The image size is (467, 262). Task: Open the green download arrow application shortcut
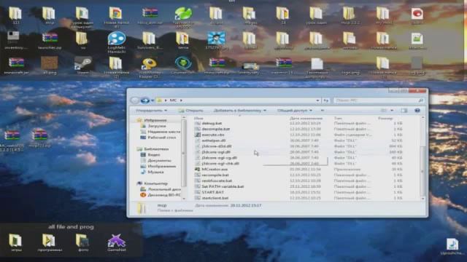click(183, 65)
